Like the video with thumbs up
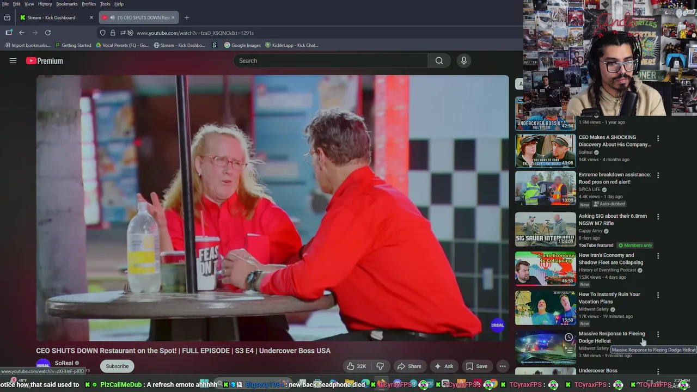 click(x=357, y=366)
